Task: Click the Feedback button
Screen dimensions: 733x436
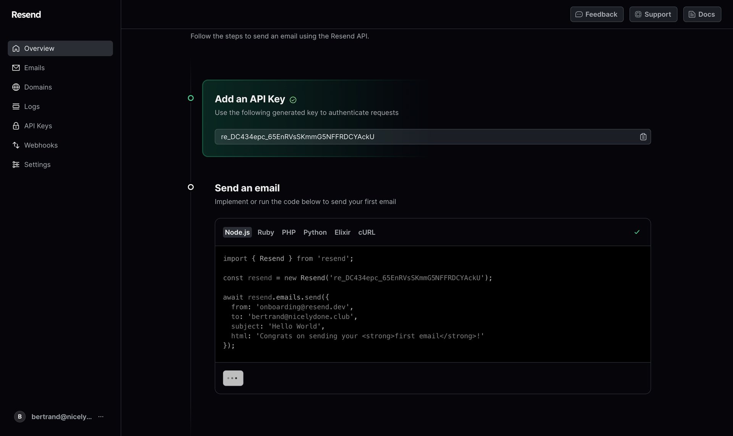Action: [597, 14]
